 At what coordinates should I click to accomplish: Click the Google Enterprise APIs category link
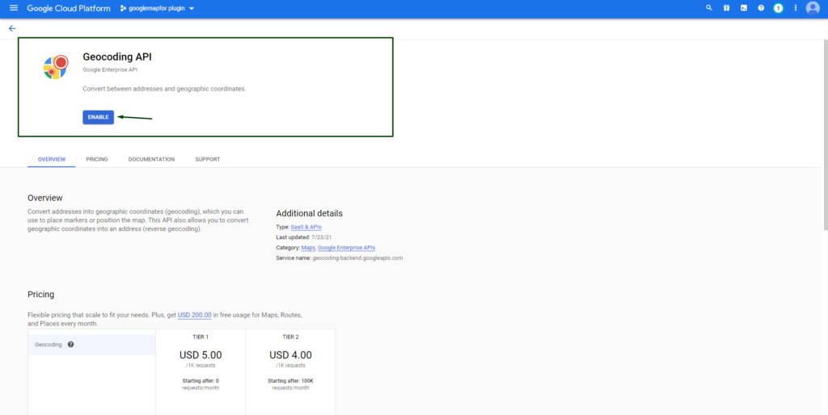click(x=347, y=248)
